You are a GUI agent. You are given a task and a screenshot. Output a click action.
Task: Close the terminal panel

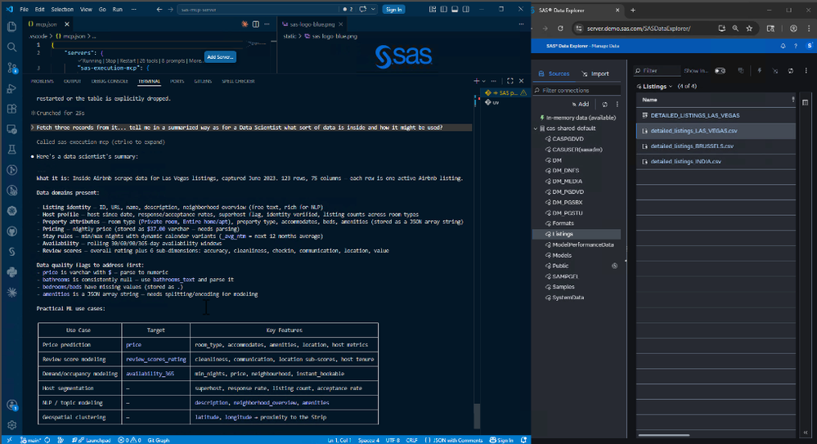[x=521, y=81]
